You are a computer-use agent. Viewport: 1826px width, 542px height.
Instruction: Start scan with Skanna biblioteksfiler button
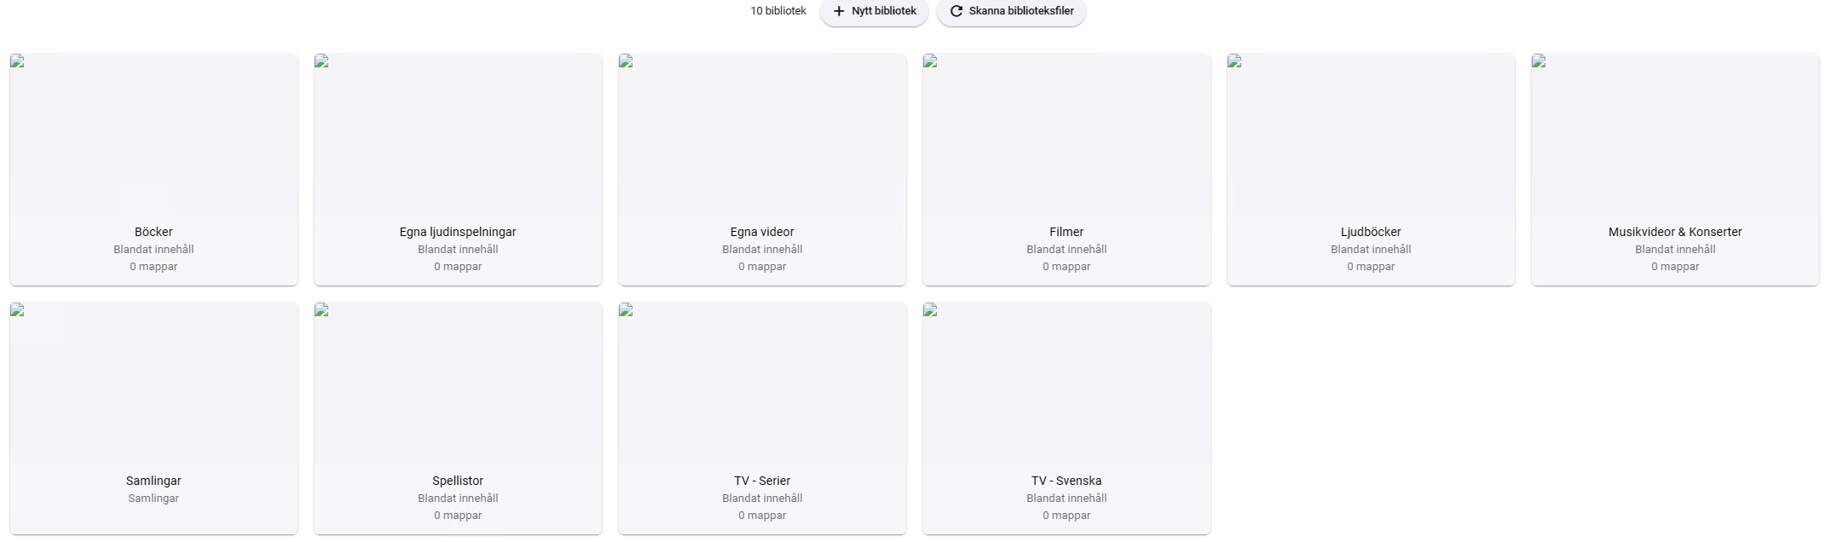click(x=1011, y=12)
